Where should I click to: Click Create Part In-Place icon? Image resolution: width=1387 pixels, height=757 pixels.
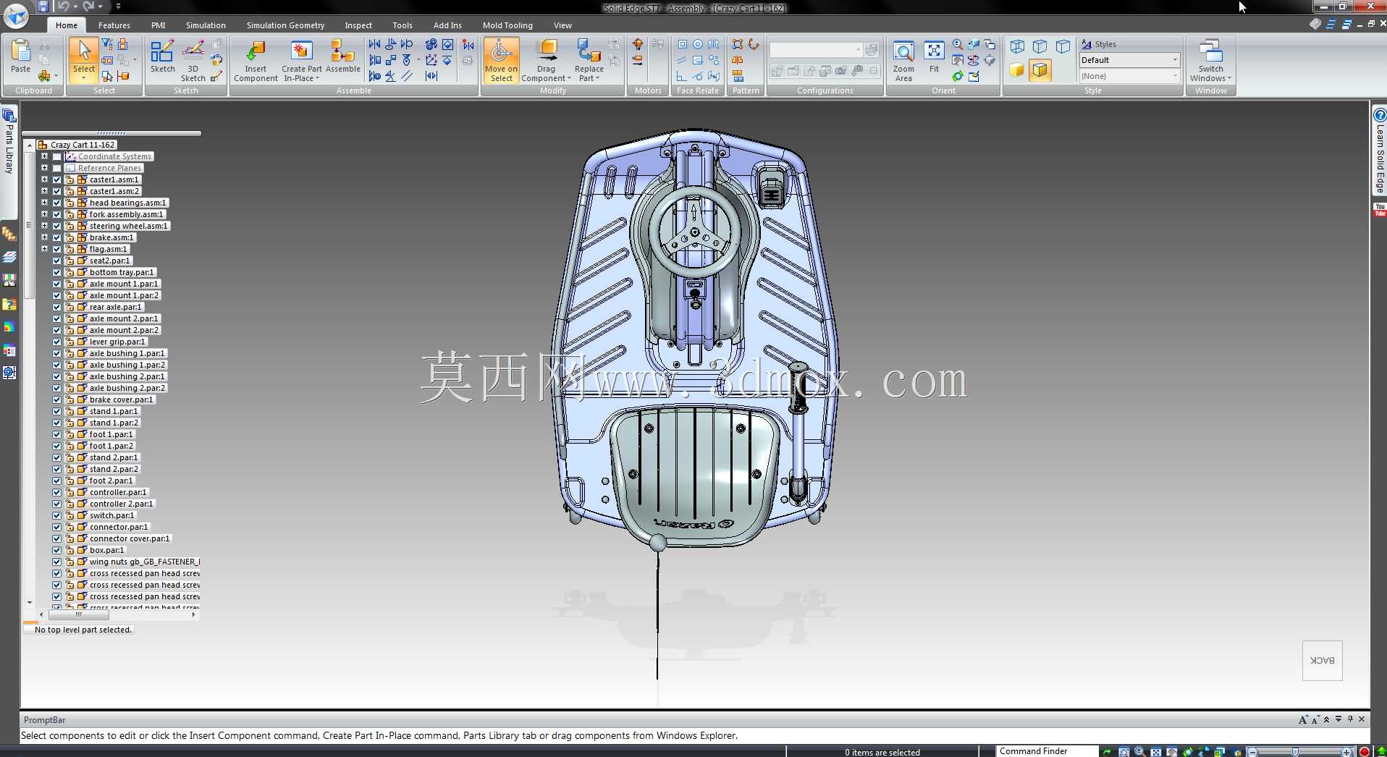pyautogui.click(x=302, y=61)
